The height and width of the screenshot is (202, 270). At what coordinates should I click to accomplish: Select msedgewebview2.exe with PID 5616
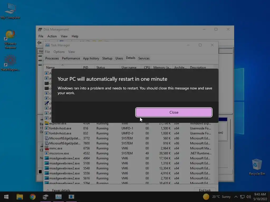[x=129, y=178]
